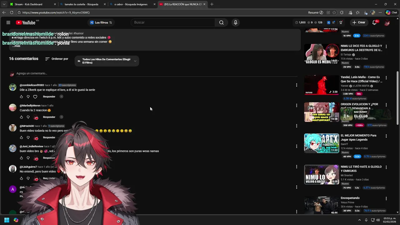Start voice search with the microphone
400x225 pixels.
coord(236,22)
